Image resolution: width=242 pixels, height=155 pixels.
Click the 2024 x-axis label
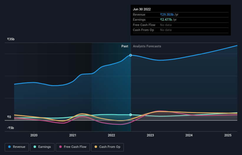click(x=189, y=135)
